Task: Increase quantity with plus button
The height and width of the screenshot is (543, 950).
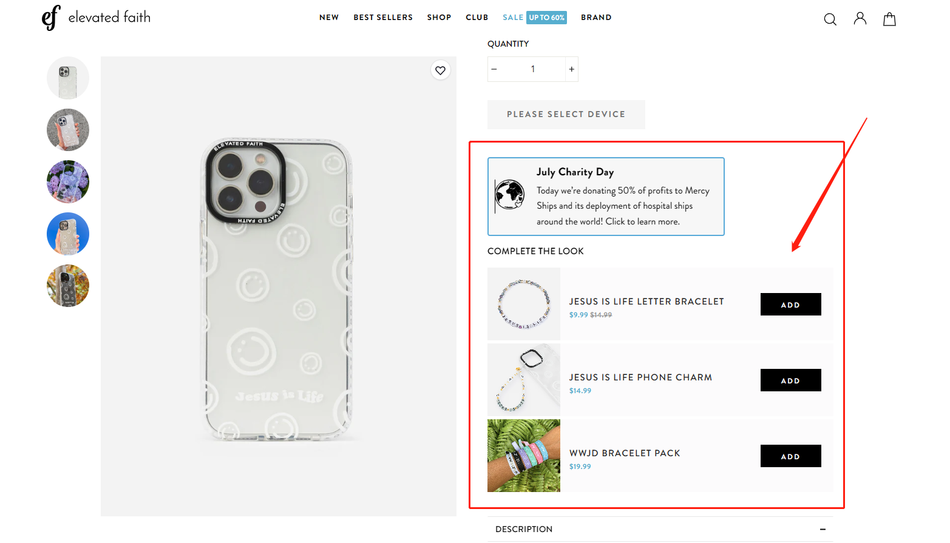Action: coord(571,69)
